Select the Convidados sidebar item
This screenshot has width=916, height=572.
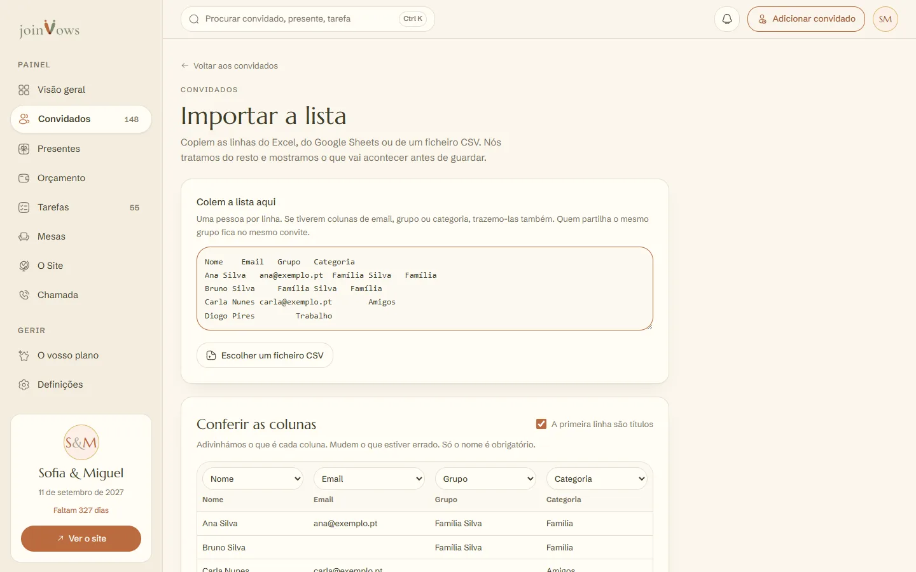(x=81, y=119)
